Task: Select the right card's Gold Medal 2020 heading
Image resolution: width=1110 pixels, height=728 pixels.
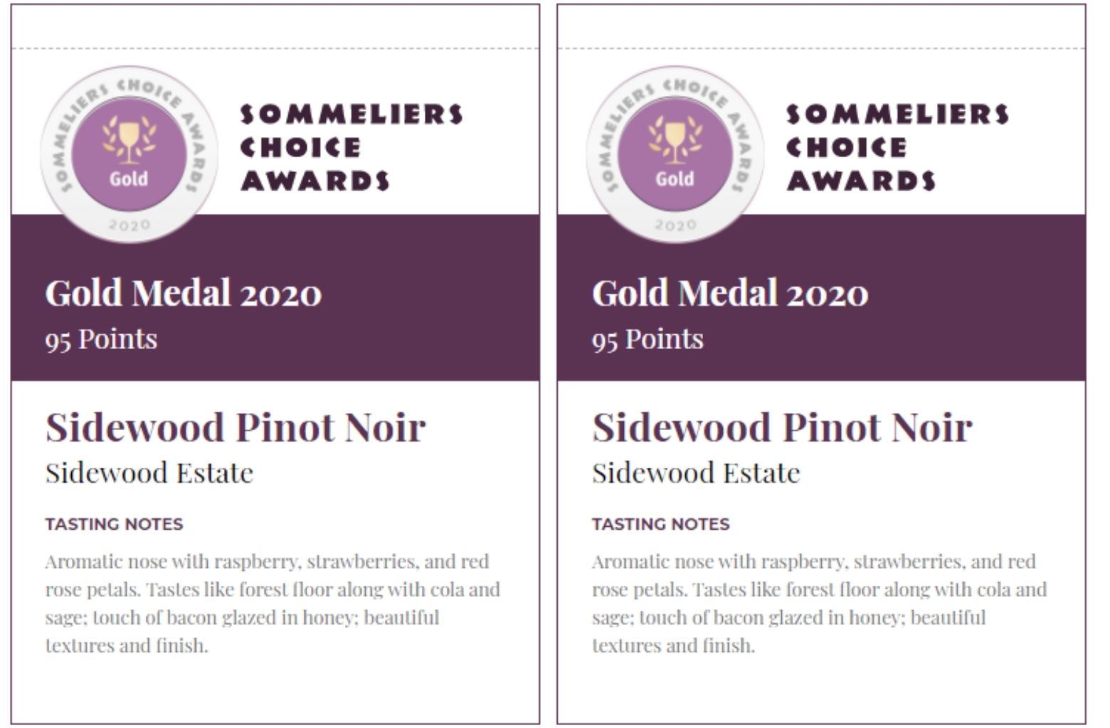Action: [x=730, y=293]
